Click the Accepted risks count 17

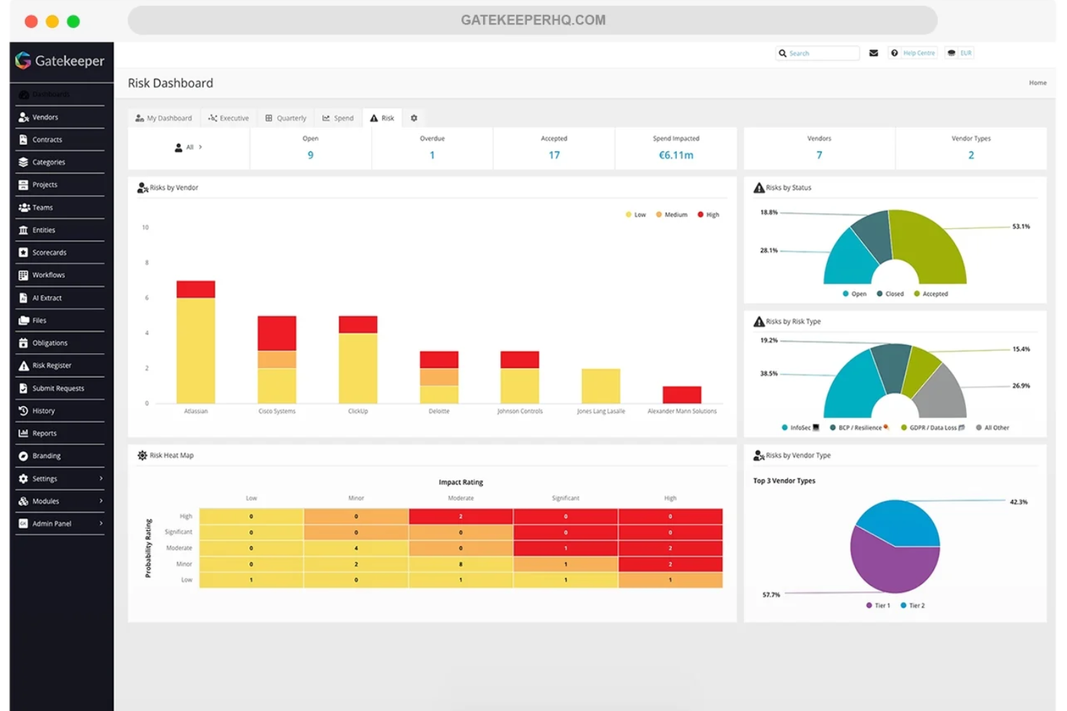pos(554,155)
